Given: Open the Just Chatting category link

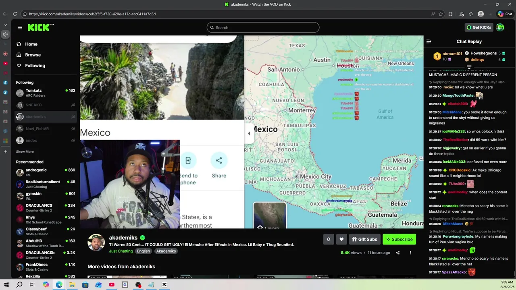Looking at the screenshot, I should 121,251.
